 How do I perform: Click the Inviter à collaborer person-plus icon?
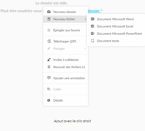coord(49,60)
